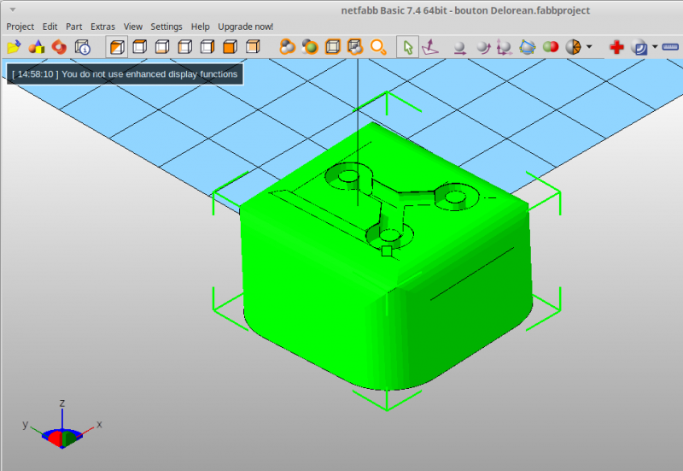The image size is (683, 471).
Task: Click Upgrade now! in menu bar
Action: point(246,26)
